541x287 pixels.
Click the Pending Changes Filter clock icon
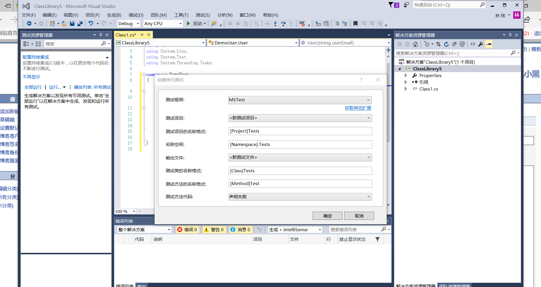[427, 44]
